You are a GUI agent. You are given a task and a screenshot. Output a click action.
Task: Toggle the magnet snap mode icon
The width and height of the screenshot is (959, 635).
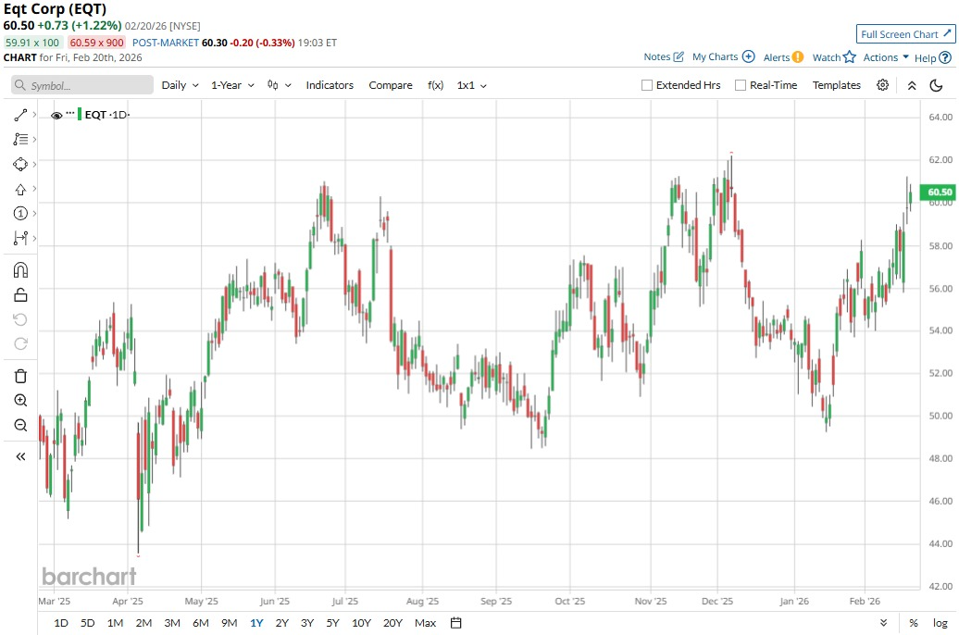(20, 269)
